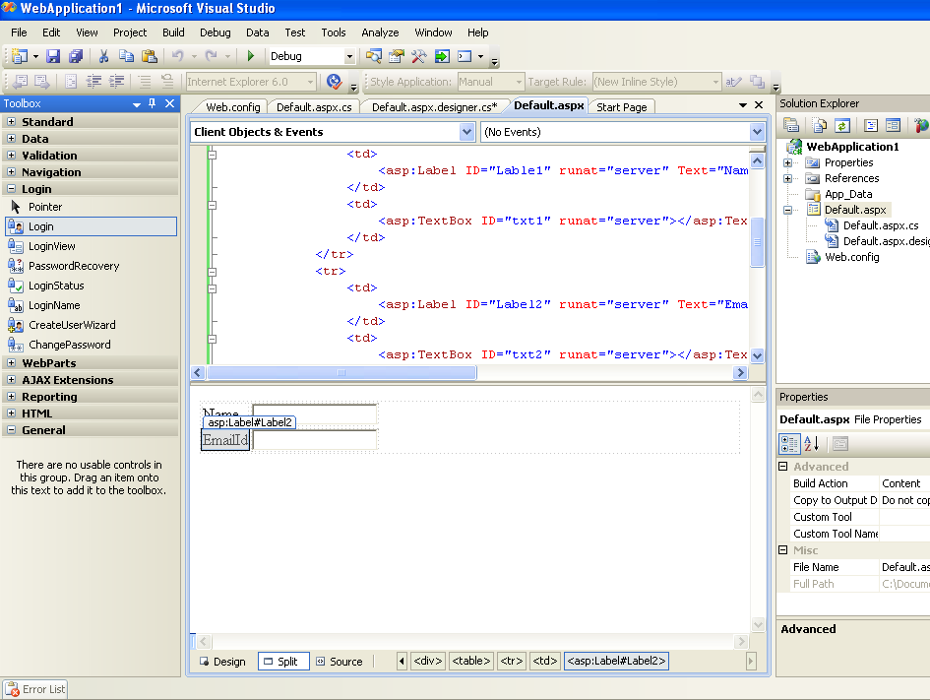The height and width of the screenshot is (700, 930).
Task: Switch to the Web.config tab
Action: 232,107
